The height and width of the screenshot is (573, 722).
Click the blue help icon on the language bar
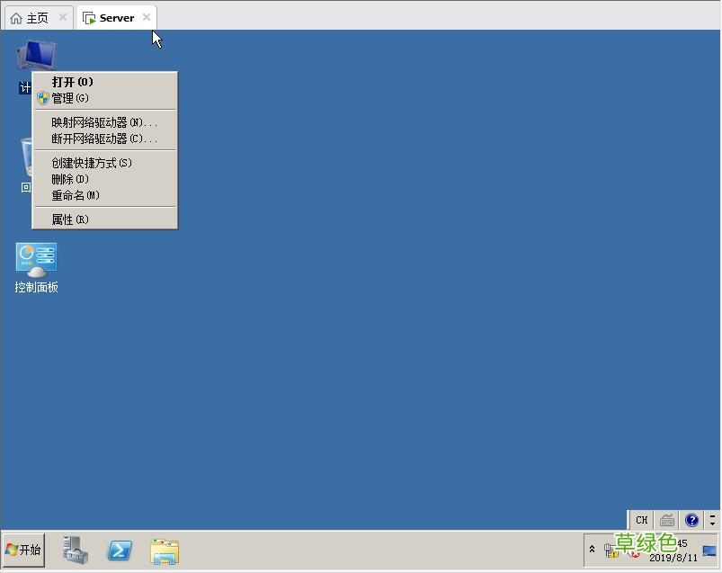[691, 520]
